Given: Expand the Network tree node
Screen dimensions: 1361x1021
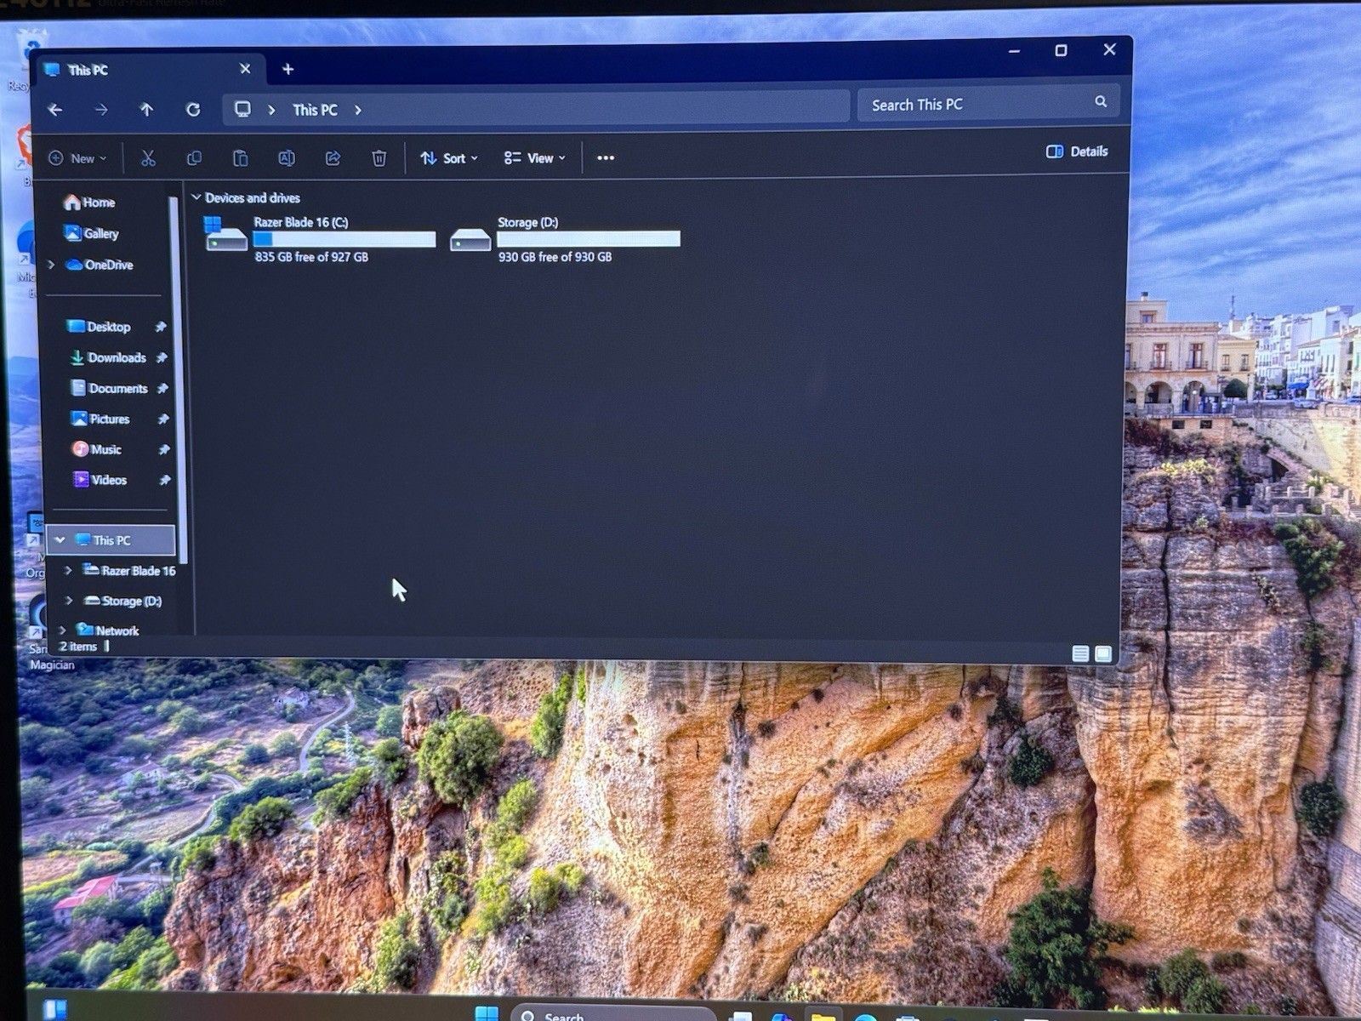Looking at the screenshot, I should pos(61,630).
